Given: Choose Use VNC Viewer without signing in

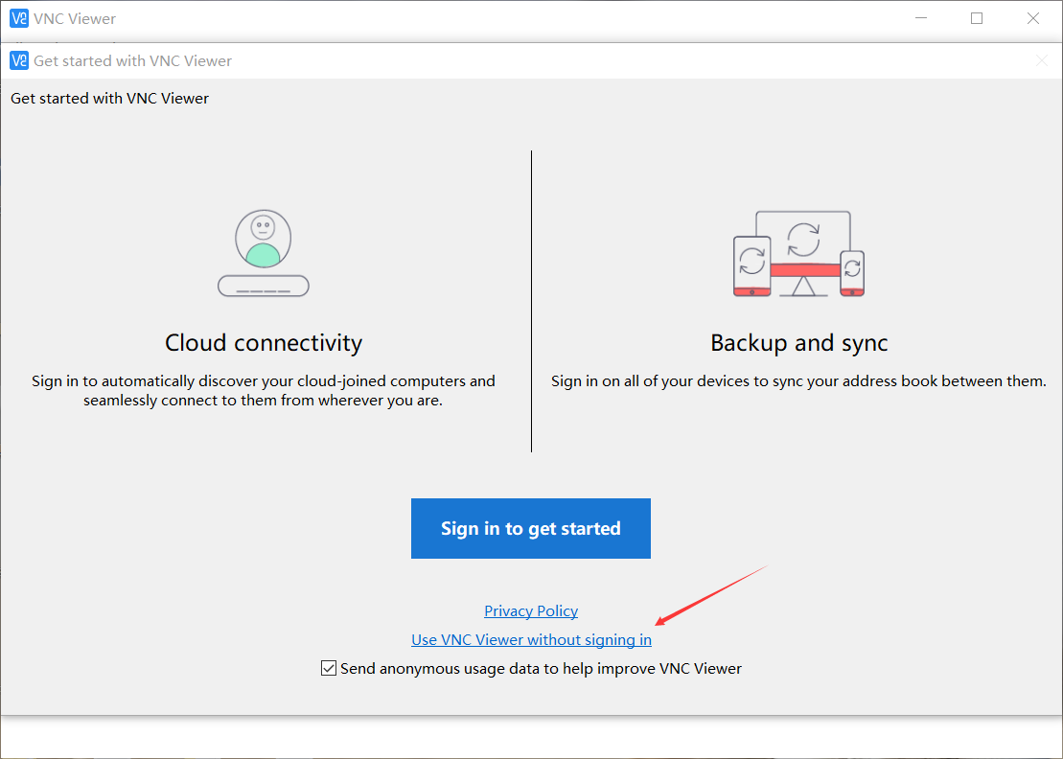Looking at the screenshot, I should pyautogui.click(x=531, y=640).
